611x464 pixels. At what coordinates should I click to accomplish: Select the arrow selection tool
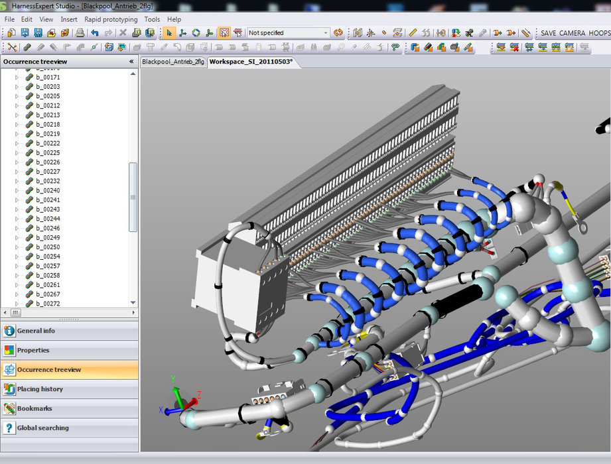[170, 32]
